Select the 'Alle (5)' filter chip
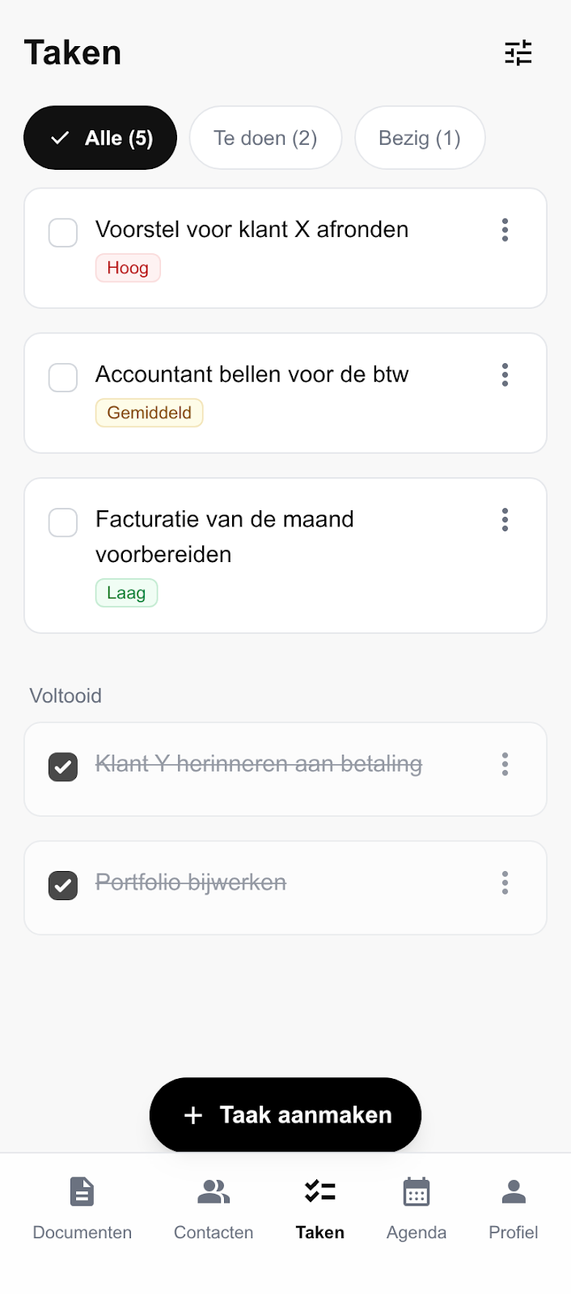Screen dimensions: 571x1294 pos(99,137)
